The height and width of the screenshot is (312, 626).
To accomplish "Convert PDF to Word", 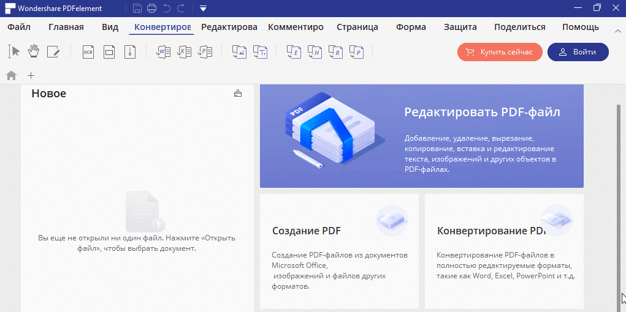I will coord(164,52).
